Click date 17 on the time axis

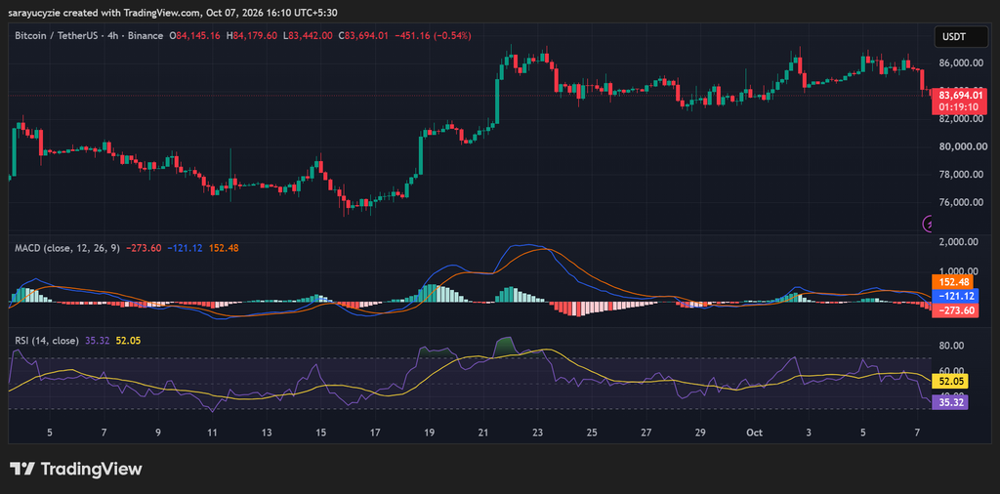click(375, 432)
